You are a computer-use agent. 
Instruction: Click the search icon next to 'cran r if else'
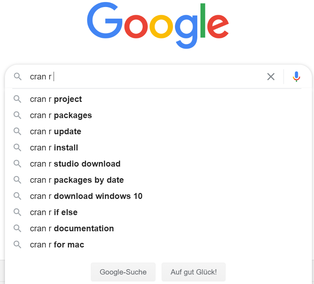pyautogui.click(x=18, y=212)
